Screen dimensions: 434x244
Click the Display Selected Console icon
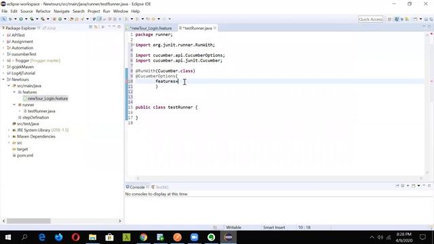tap(403, 186)
